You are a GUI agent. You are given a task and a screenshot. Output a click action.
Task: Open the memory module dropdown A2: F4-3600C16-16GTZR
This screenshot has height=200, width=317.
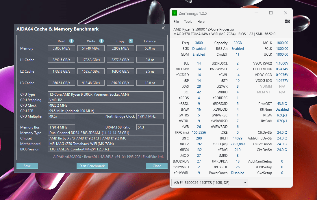(210, 182)
